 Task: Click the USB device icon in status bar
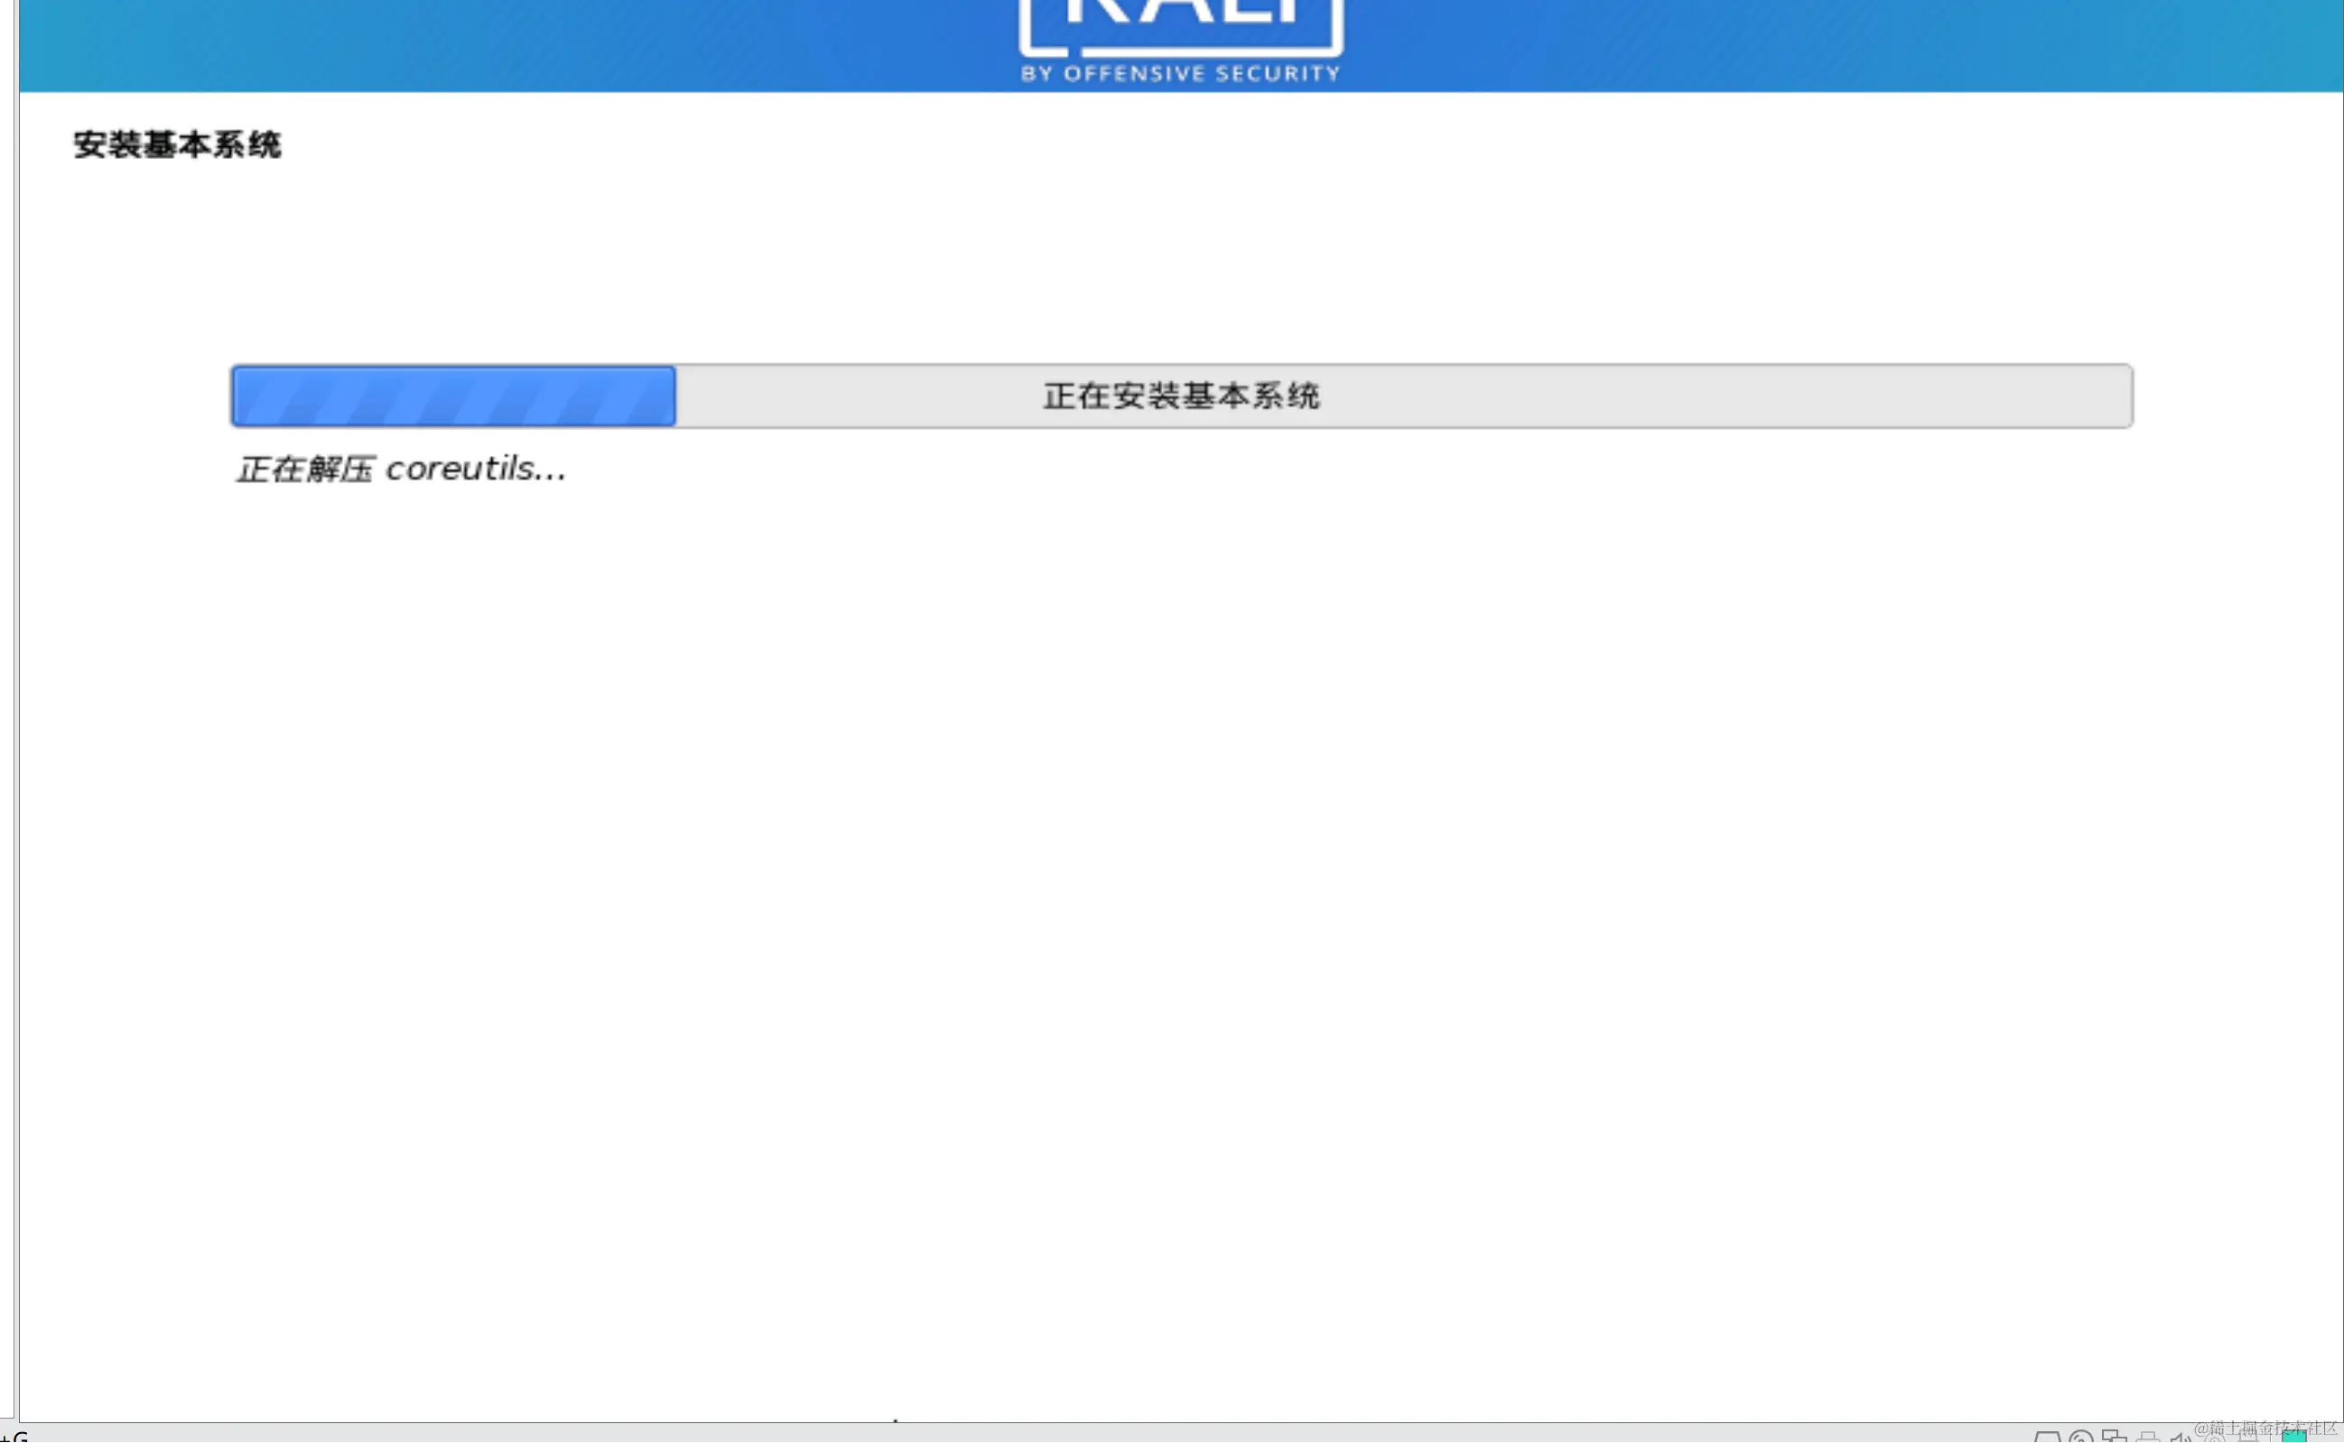click(x=2248, y=1438)
